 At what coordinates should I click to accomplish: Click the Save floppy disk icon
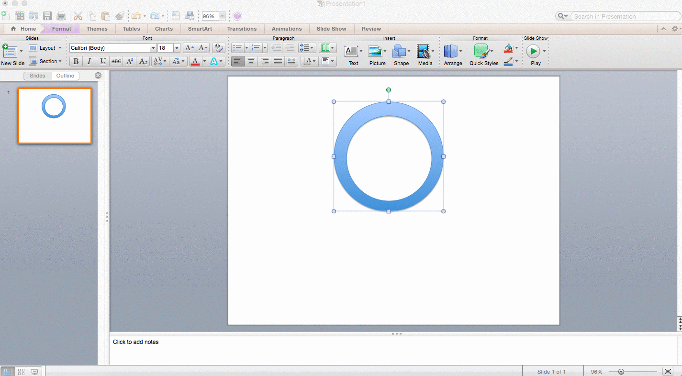click(47, 16)
